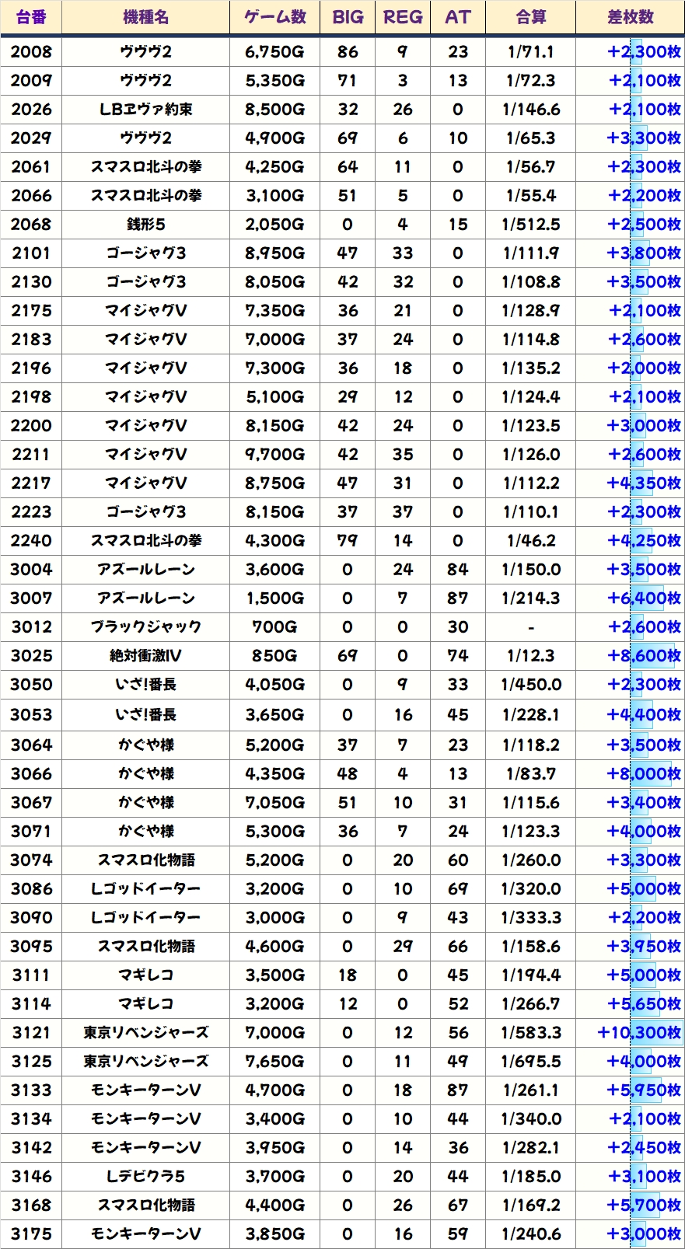
Task: Click LBエヴァ約束 machine name
Action: [x=145, y=110]
